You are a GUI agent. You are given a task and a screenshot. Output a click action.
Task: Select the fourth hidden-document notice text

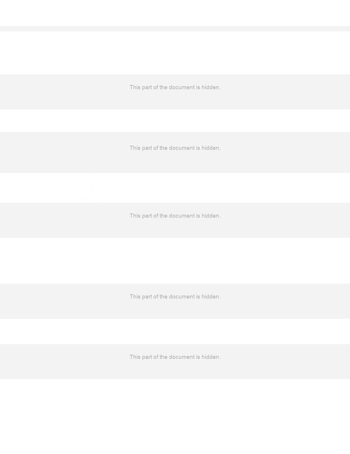[x=175, y=297]
